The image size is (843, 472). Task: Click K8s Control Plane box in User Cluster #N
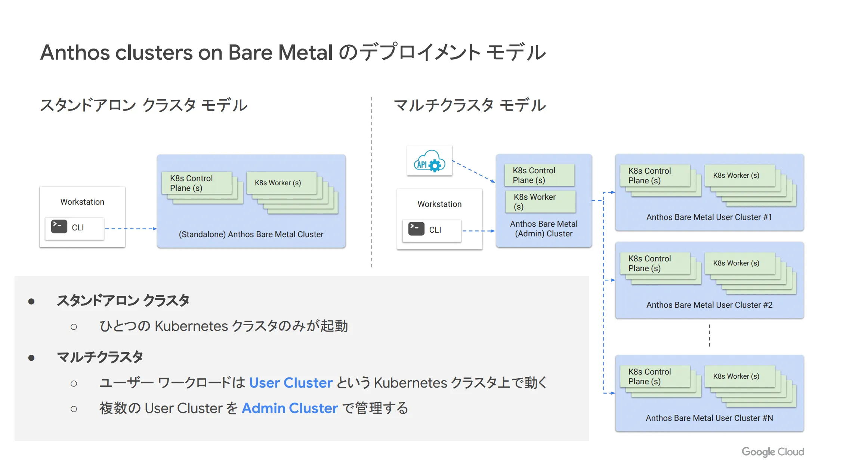coord(655,376)
